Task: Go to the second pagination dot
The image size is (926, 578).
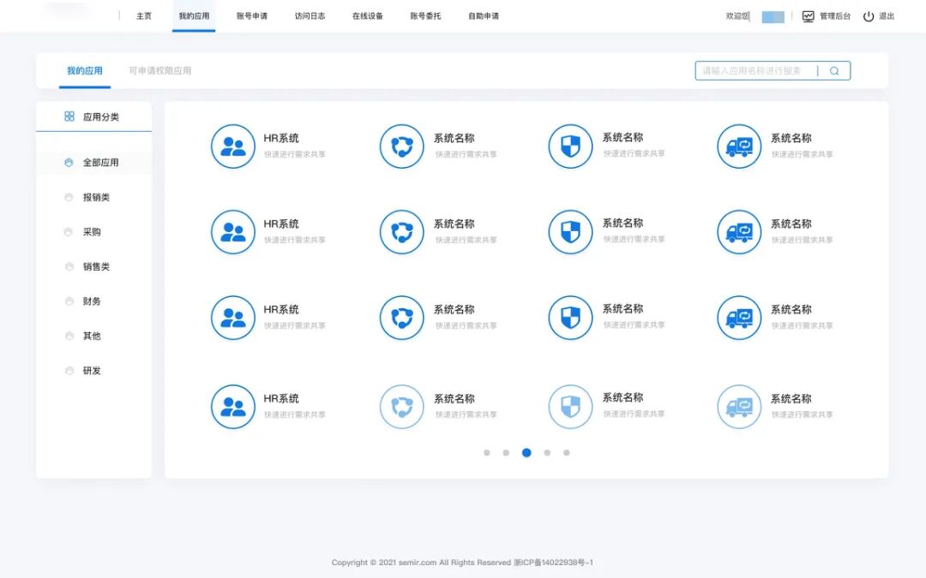Action: pyautogui.click(x=506, y=453)
